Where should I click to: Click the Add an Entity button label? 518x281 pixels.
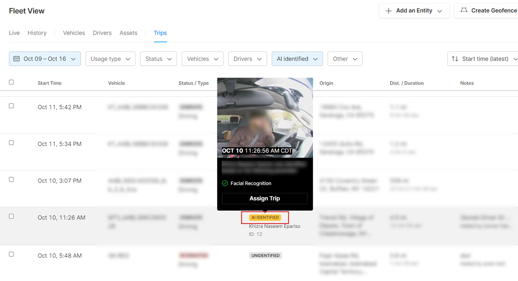tap(414, 11)
